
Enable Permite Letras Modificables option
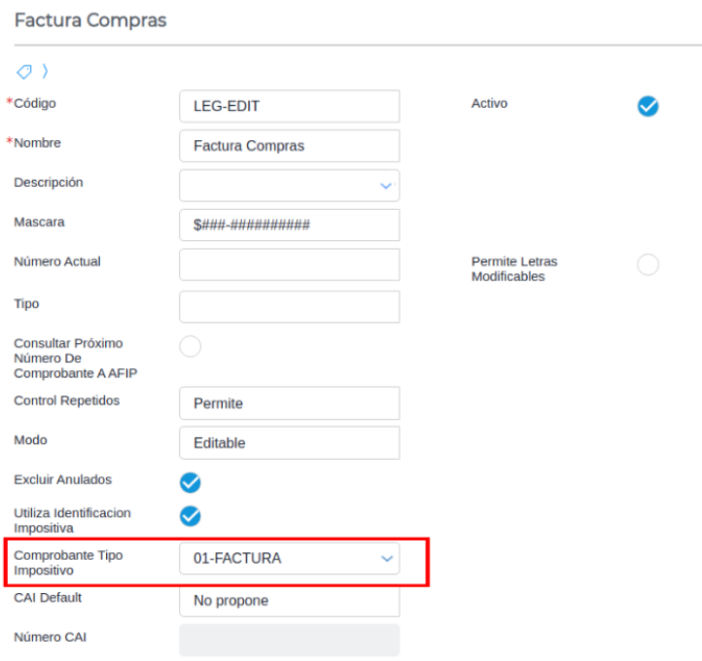pyautogui.click(x=648, y=264)
